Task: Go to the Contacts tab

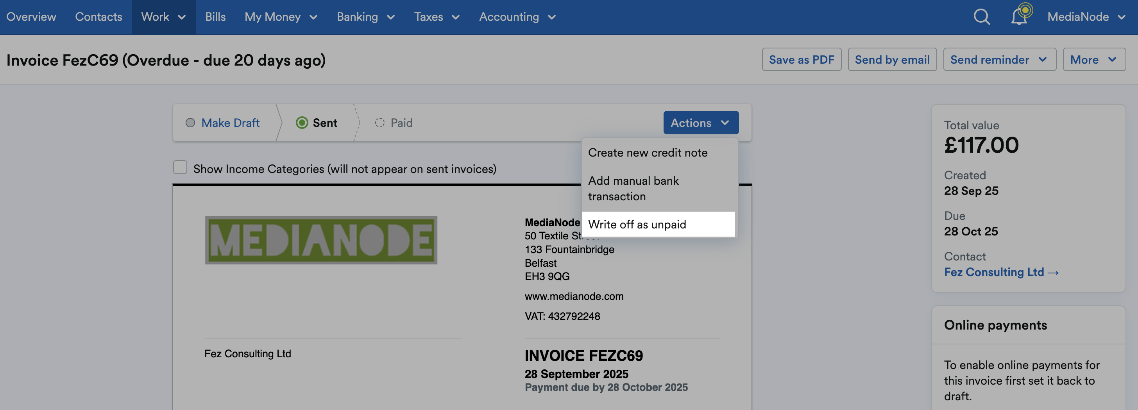Action: 98,17
